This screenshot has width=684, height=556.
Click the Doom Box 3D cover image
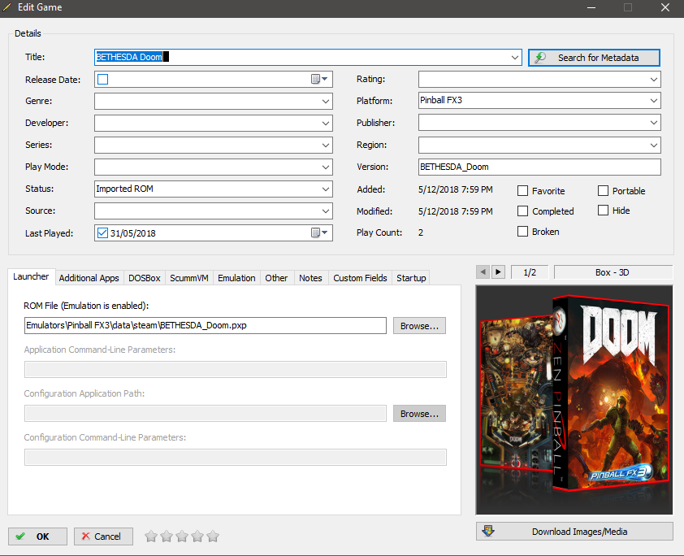tap(574, 400)
